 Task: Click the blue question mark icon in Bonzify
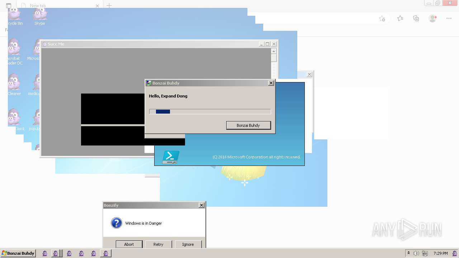click(116, 223)
